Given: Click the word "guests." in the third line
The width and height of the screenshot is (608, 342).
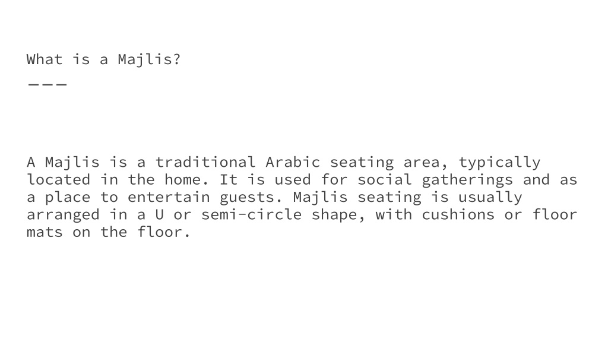Looking at the screenshot, I should 251,198.
